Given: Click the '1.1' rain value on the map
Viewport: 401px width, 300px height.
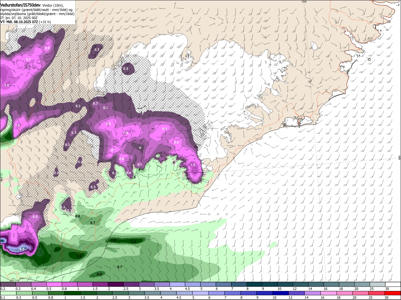Looking at the screenshot, I should [x=57, y=250].
